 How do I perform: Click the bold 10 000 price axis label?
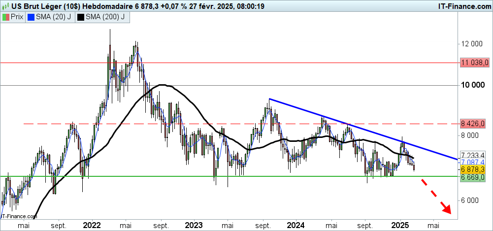point(475,85)
